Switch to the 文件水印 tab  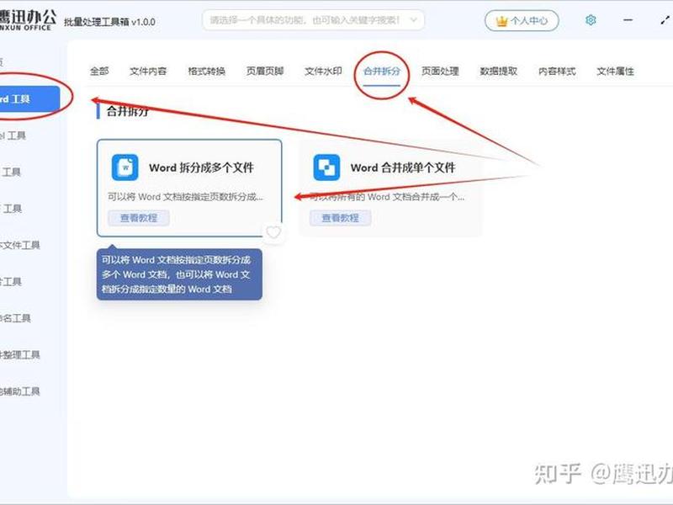(x=323, y=72)
